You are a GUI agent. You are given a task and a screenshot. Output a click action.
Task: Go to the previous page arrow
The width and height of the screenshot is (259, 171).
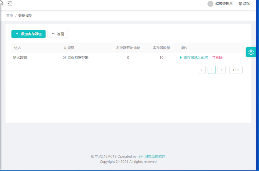click(x=202, y=70)
